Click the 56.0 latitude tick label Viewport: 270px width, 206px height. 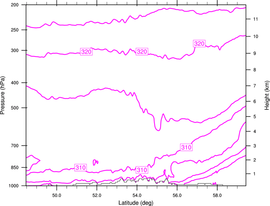click(177, 195)
